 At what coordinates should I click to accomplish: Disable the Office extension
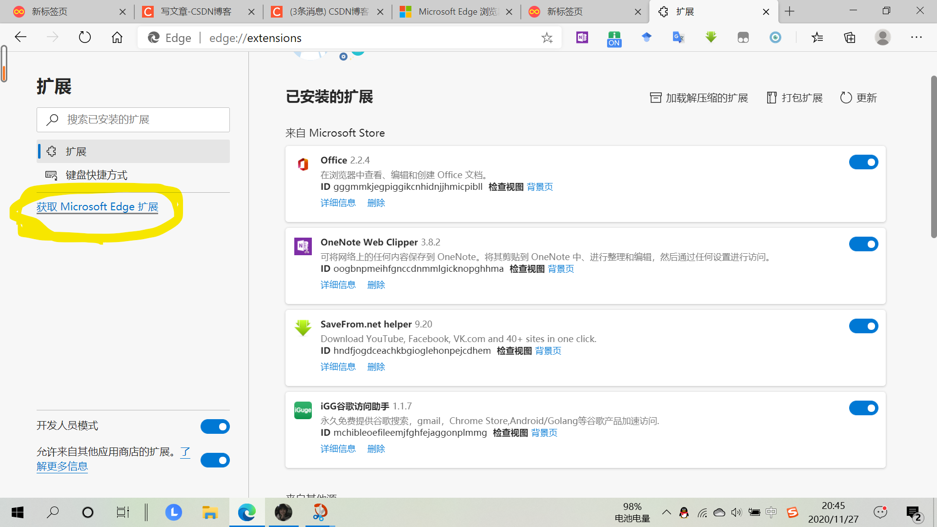863,162
